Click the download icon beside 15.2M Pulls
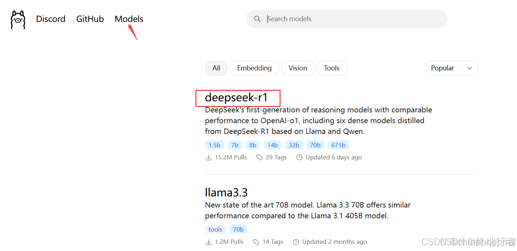 tap(208, 157)
